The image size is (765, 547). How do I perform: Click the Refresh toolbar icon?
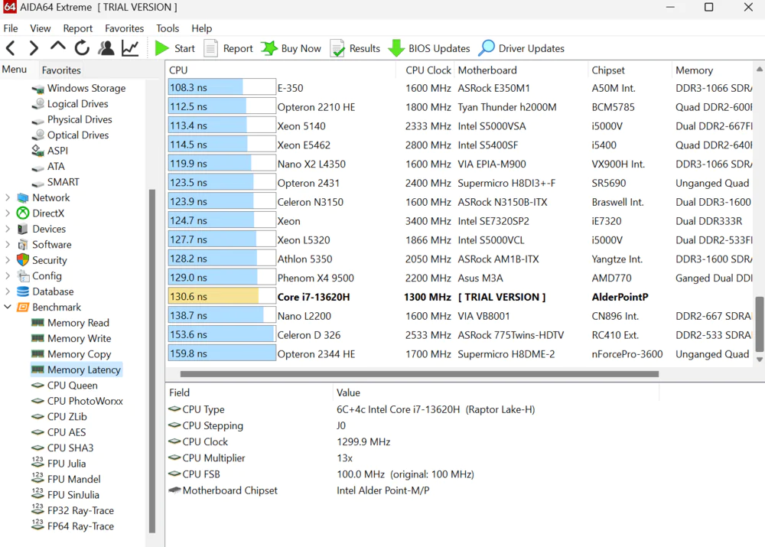[x=82, y=48]
